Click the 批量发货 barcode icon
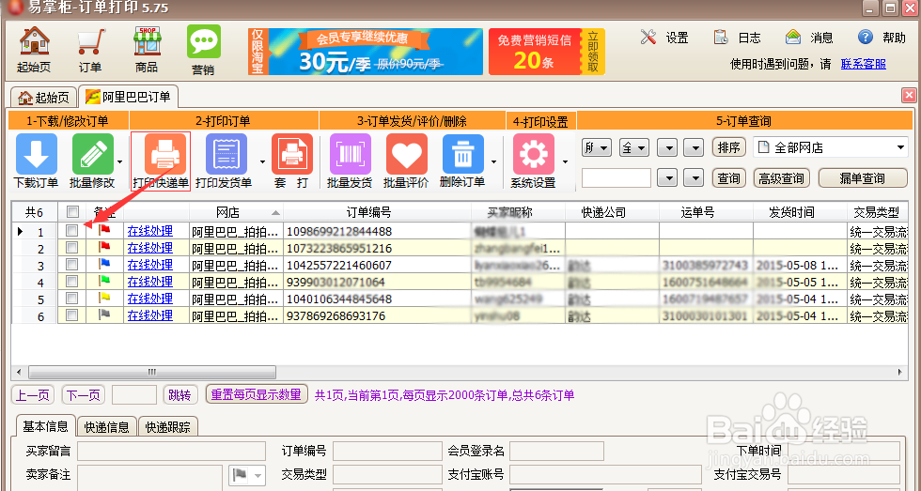921x491 pixels. pos(350,154)
